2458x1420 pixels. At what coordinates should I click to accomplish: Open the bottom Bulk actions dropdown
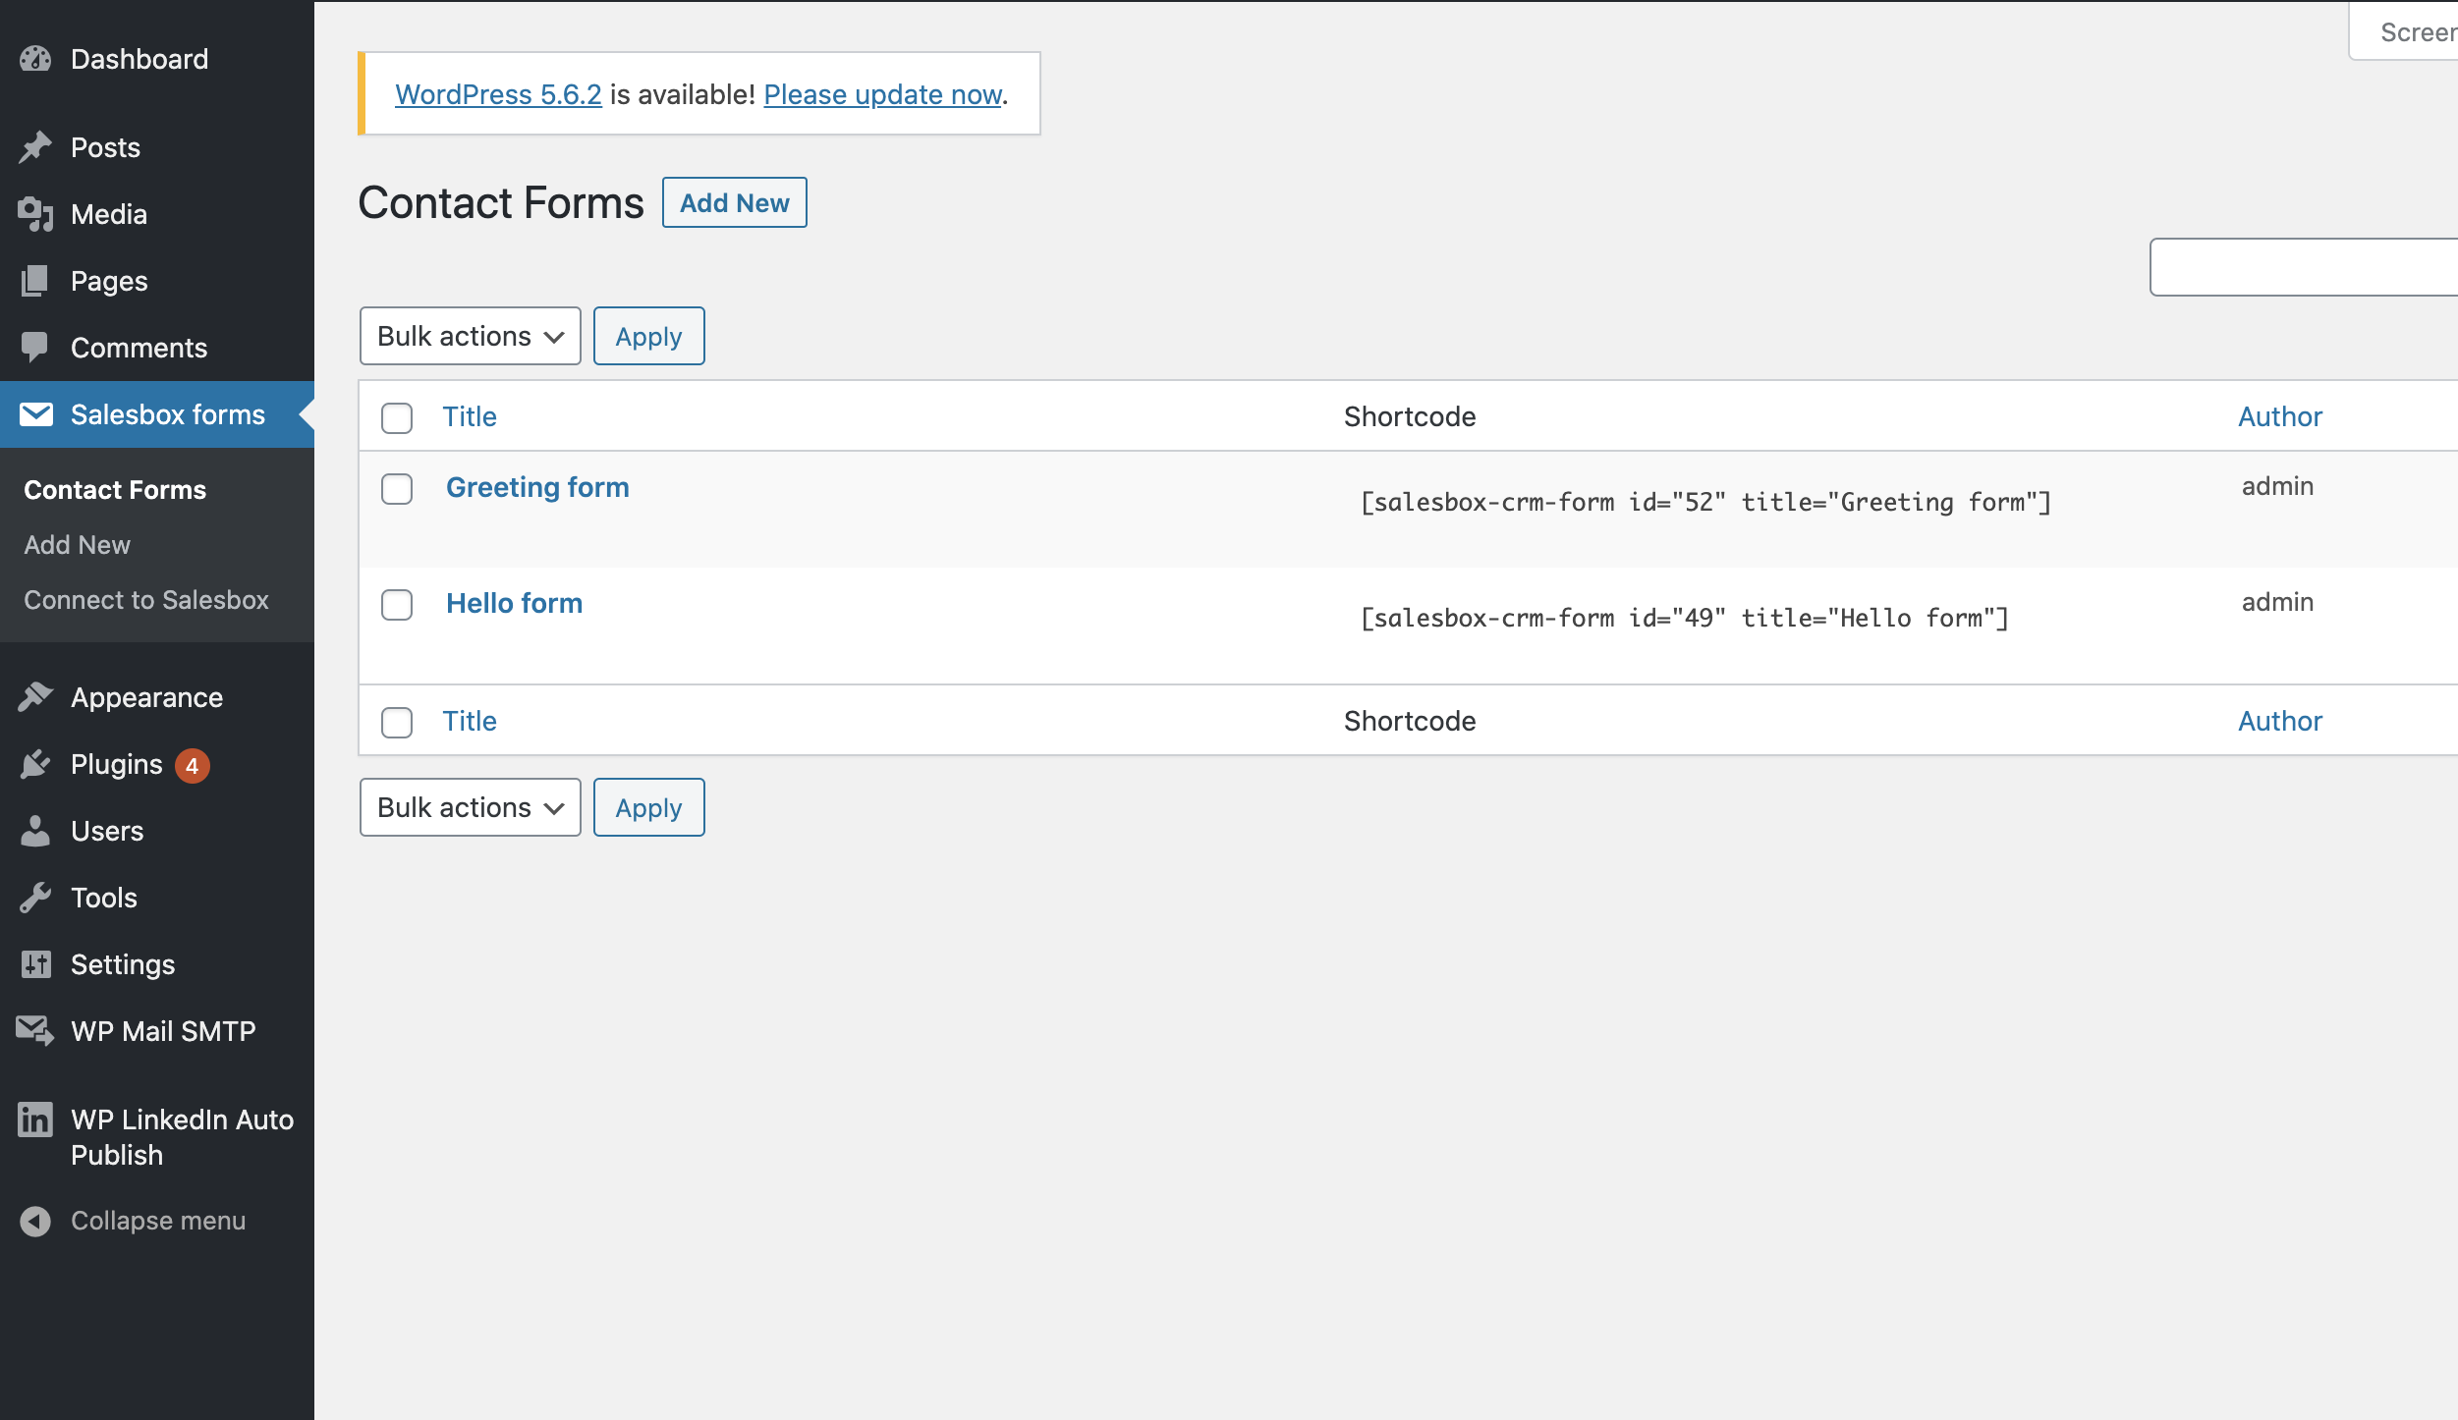(x=471, y=807)
